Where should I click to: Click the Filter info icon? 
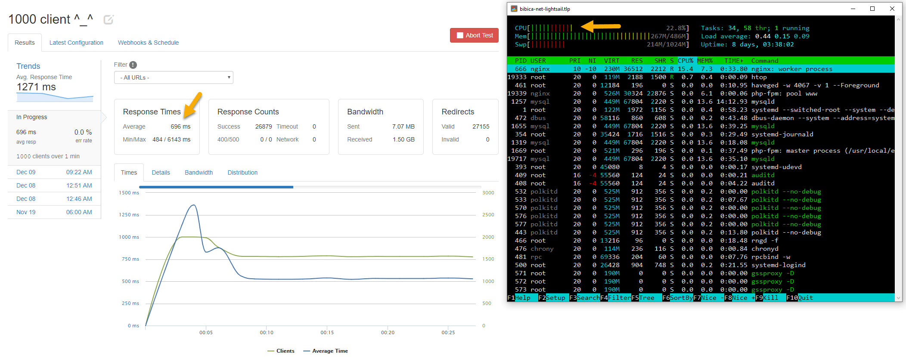click(133, 65)
